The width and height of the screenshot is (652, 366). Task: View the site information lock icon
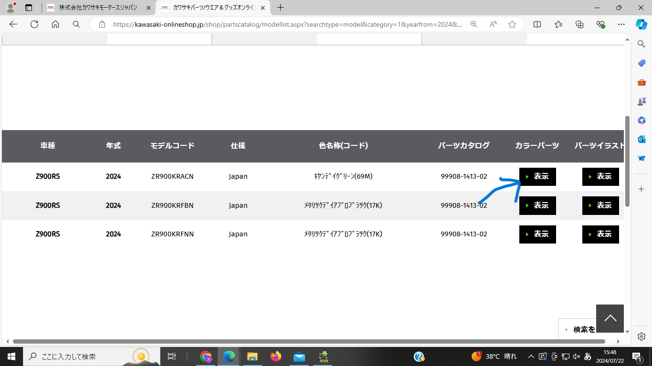point(102,24)
